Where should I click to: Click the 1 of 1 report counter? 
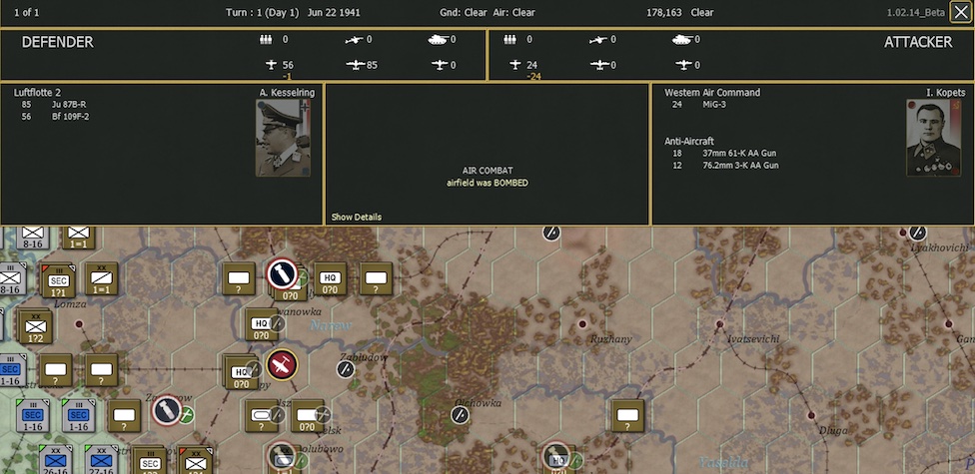point(26,12)
